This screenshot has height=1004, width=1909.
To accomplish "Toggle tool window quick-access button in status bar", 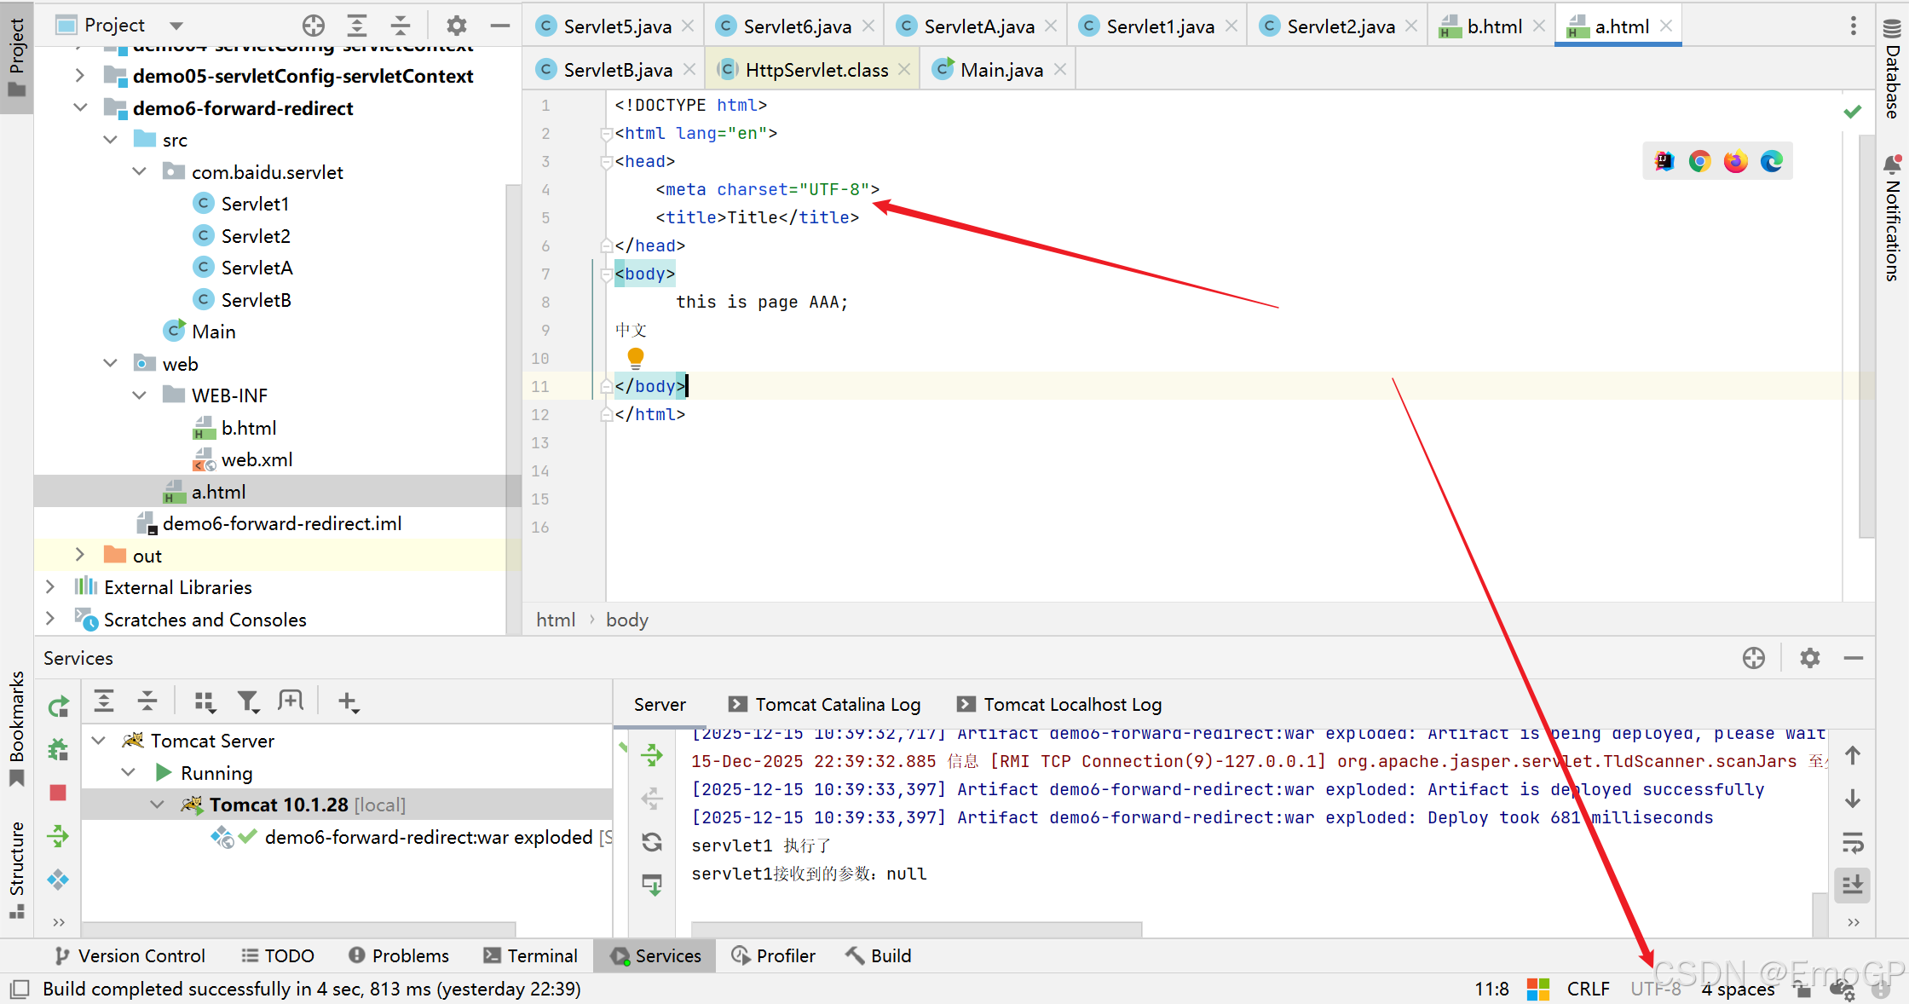I will (20, 989).
